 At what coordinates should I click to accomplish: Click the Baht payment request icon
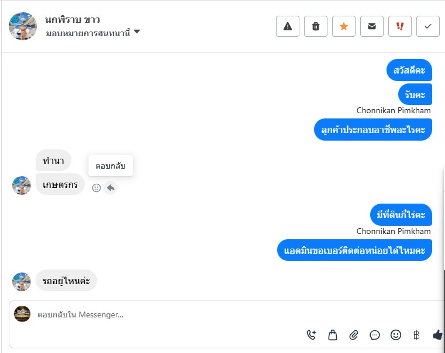pyautogui.click(x=416, y=335)
